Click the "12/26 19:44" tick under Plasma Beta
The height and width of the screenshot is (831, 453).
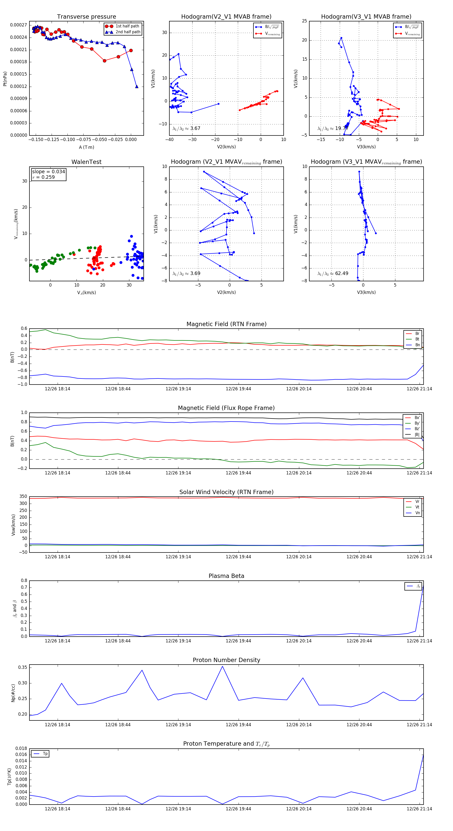tap(238, 641)
